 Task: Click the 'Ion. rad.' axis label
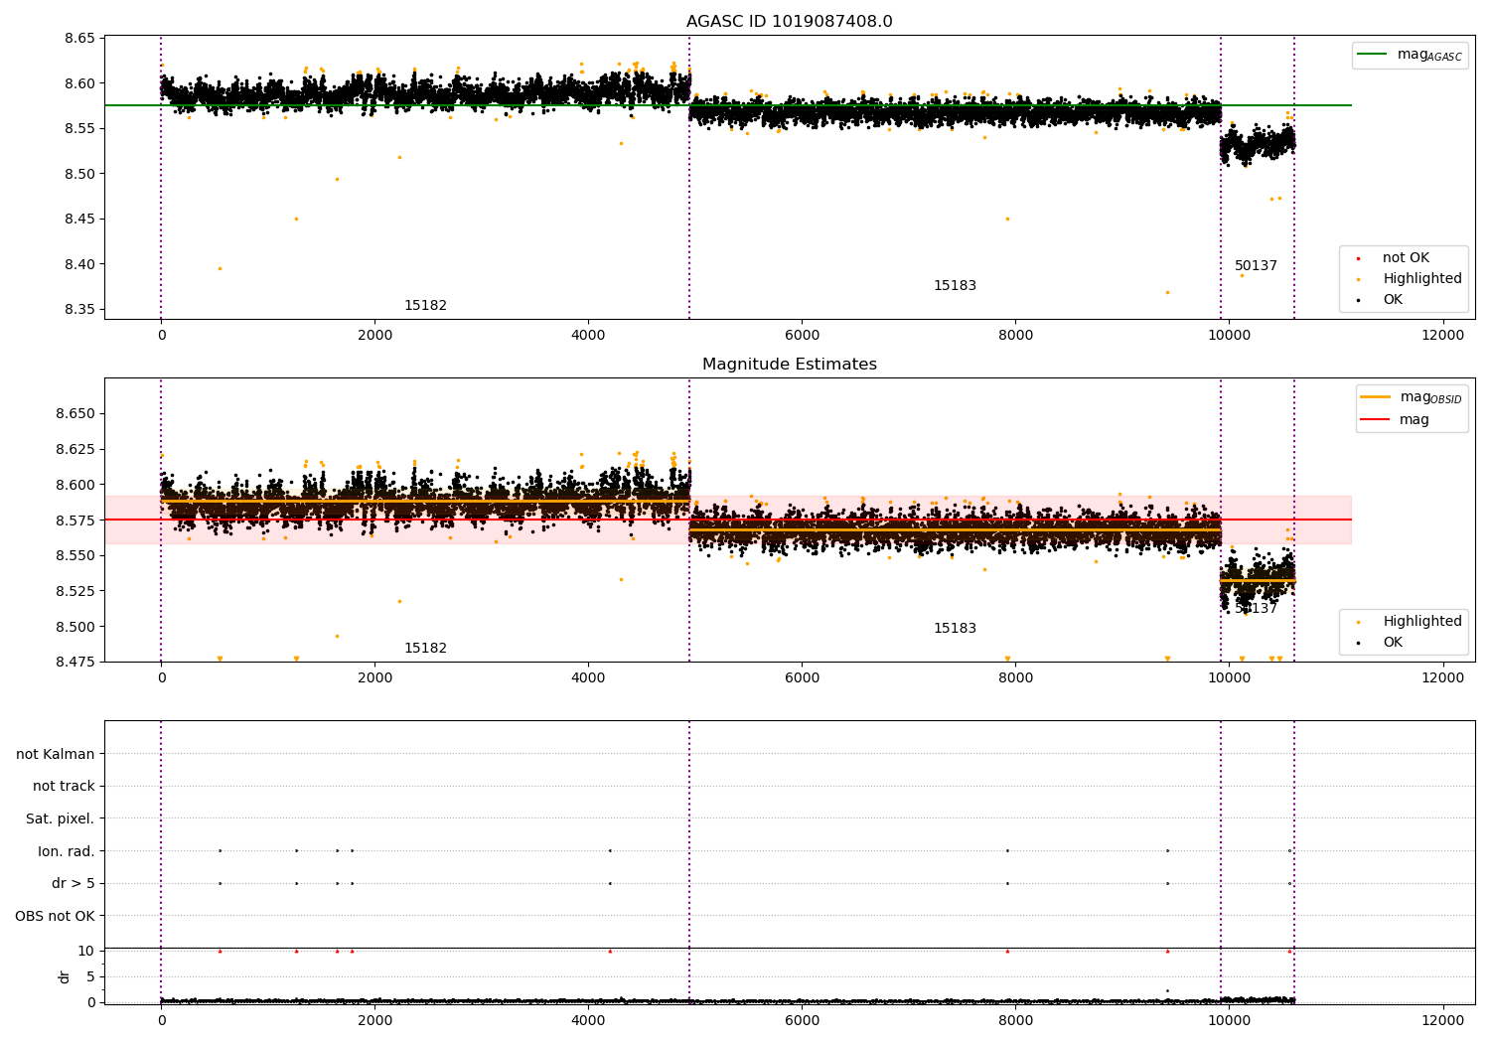(67, 851)
